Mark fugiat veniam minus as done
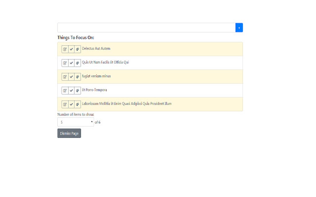Image resolution: width=316 pixels, height=197 pixels. coord(71,77)
